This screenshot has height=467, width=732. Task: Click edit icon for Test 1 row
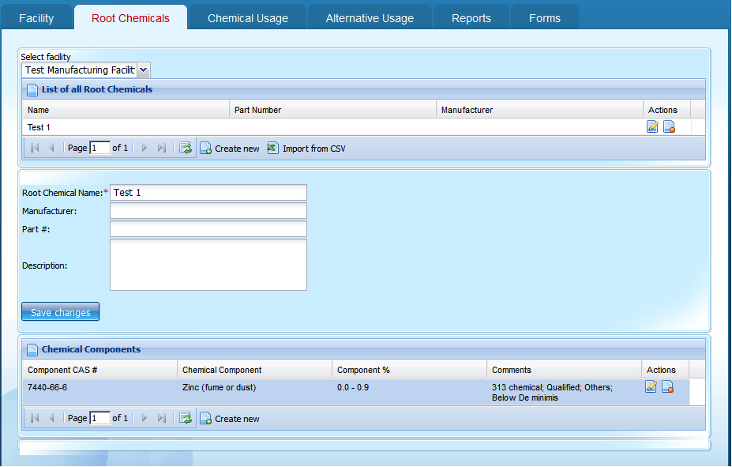pyautogui.click(x=652, y=127)
